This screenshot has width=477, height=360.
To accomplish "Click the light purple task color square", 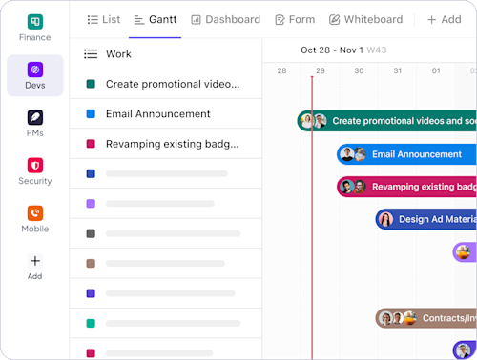I will [91, 204].
